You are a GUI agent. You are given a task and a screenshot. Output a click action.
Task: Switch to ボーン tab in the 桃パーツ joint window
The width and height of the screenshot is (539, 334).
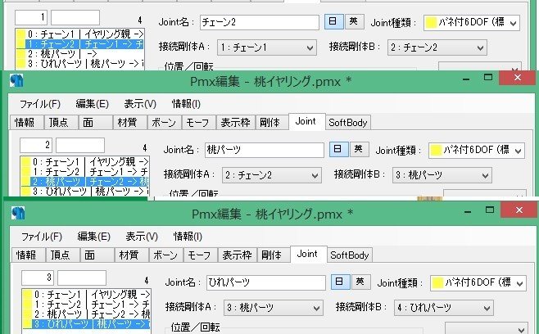165,122
